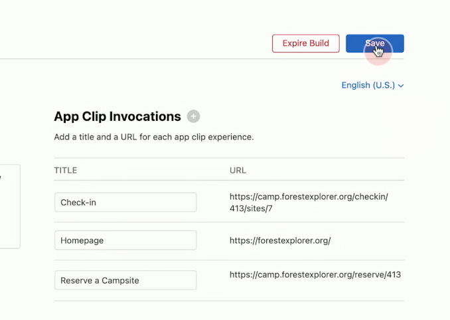The width and height of the screenshot is (450, 320).
Task: Focus the Homepage title field
Action: click(x=125, y=240)
